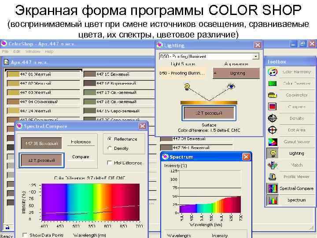This screenshot has width=317, height=238.
Task: Open the File menu
Action: click(5, 52)
